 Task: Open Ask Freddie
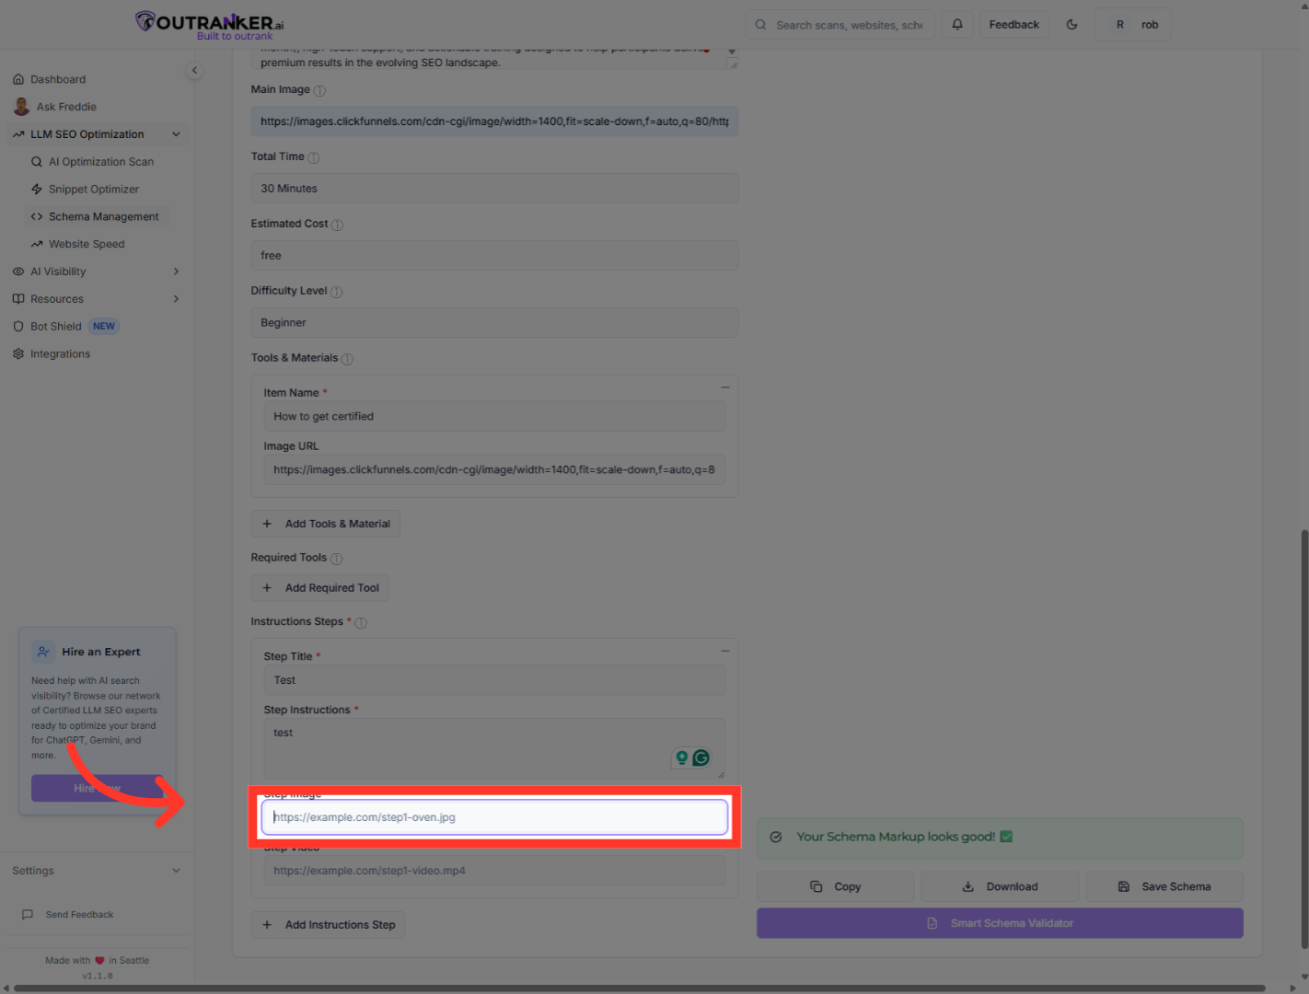pos(66,107)
